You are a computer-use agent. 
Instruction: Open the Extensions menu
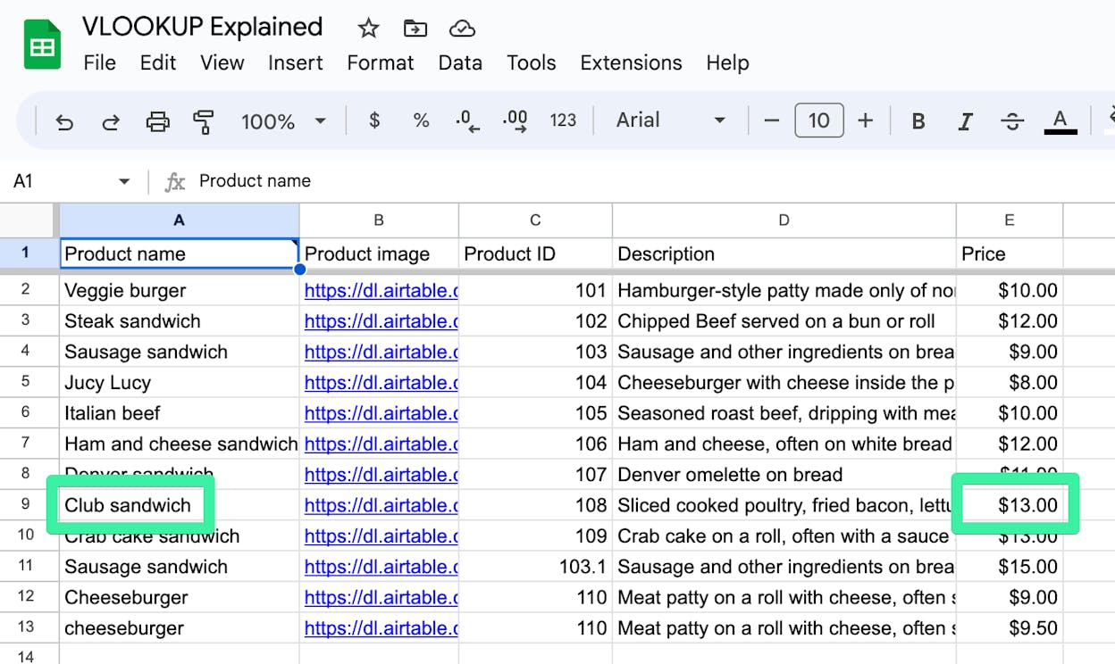pyautogui.click(x=631, y=62)
